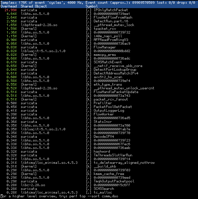Click the i40e_napi_poll kernel row
The width and height of the screenshot is (198, 199).
(x=99, y=36)
